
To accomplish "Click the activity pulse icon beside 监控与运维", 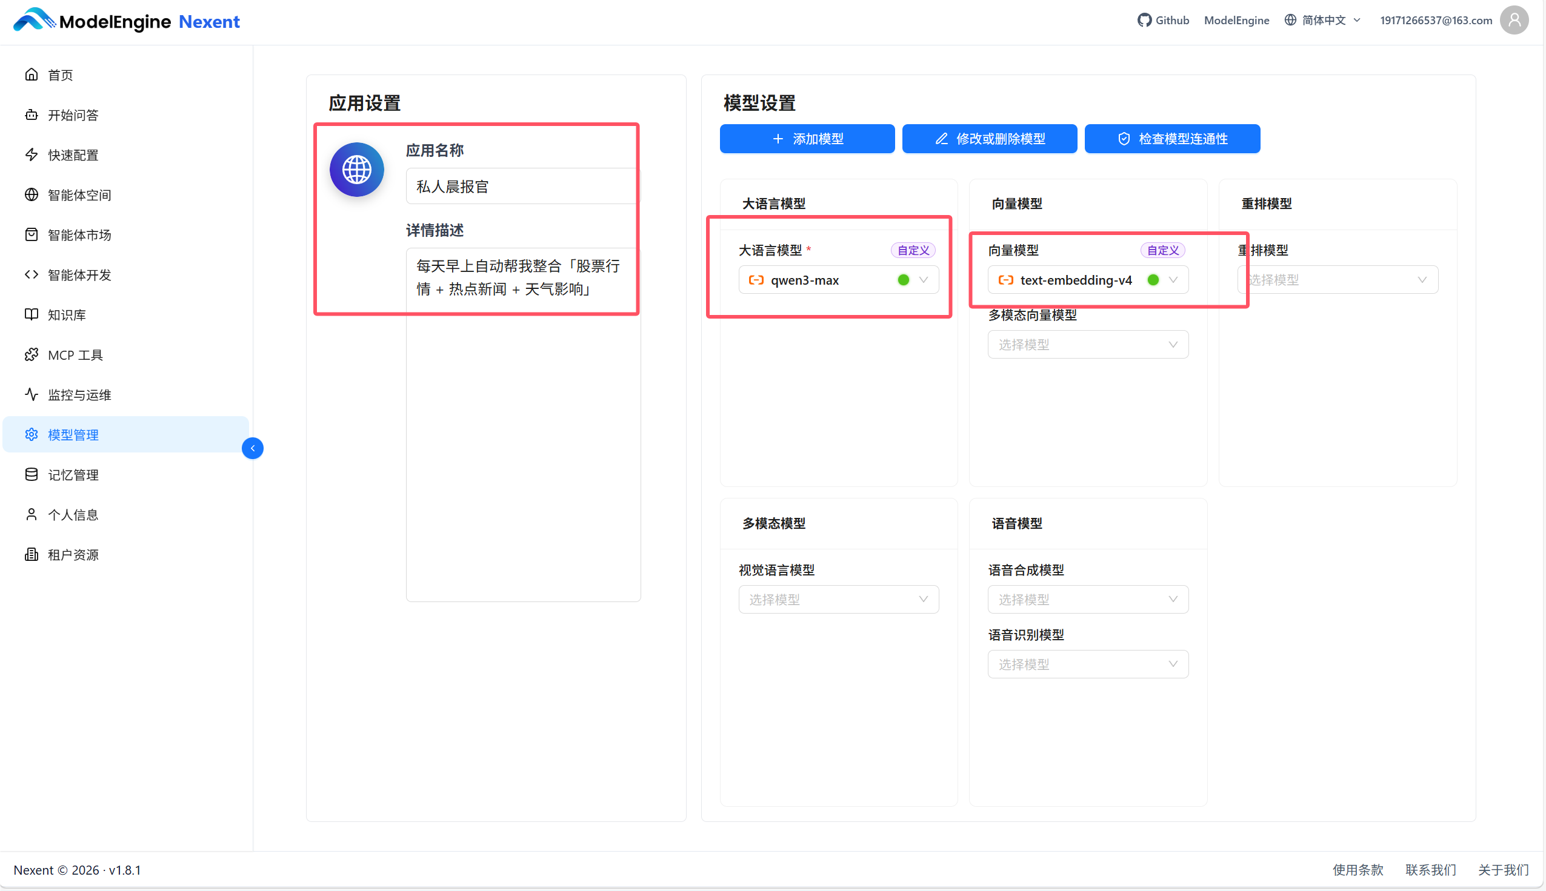I will click(32, 395).
